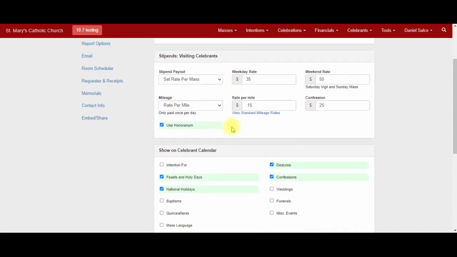Click View Standard Mileage Rates link

[256, 113]
